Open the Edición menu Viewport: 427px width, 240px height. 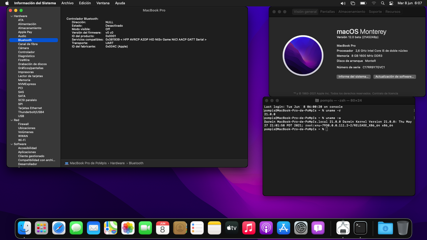point(85,3)
